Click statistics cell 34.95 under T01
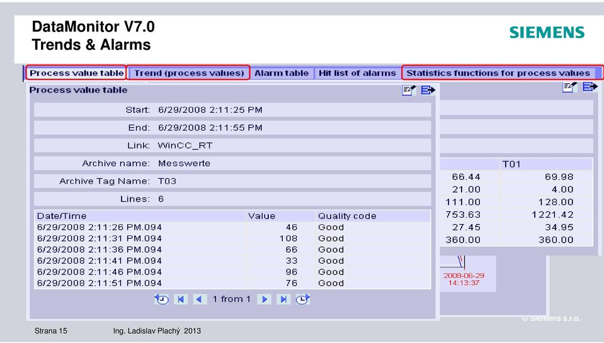 click(x=559, y=227)
